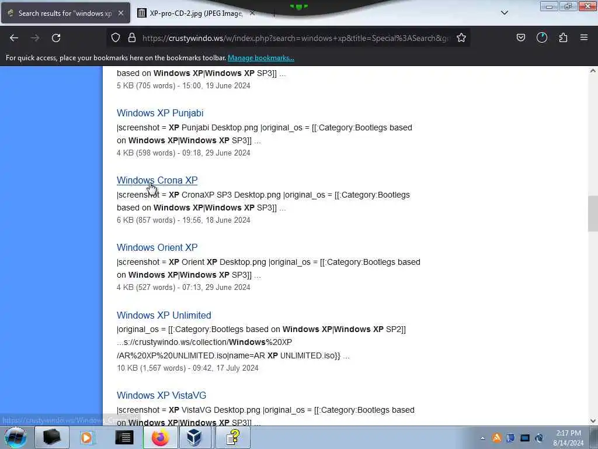The width and height of the screenshot is (598, 449).
Task: Open the VirtualBox cube taskbar icon
Action: click(x=194, y=437)
